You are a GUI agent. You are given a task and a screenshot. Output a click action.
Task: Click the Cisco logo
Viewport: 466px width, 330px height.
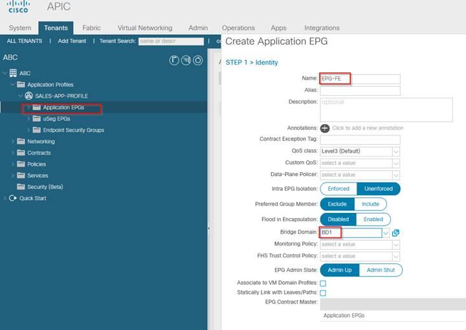[18, 7]
